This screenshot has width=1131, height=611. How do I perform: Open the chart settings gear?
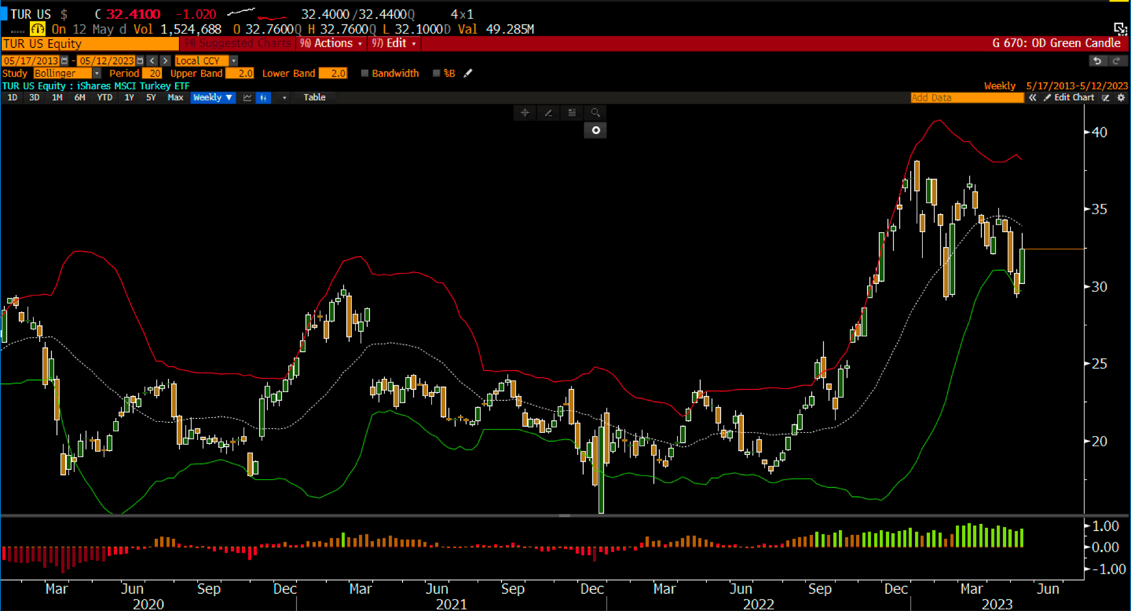pyautogui.click(x=1121, y=98)
